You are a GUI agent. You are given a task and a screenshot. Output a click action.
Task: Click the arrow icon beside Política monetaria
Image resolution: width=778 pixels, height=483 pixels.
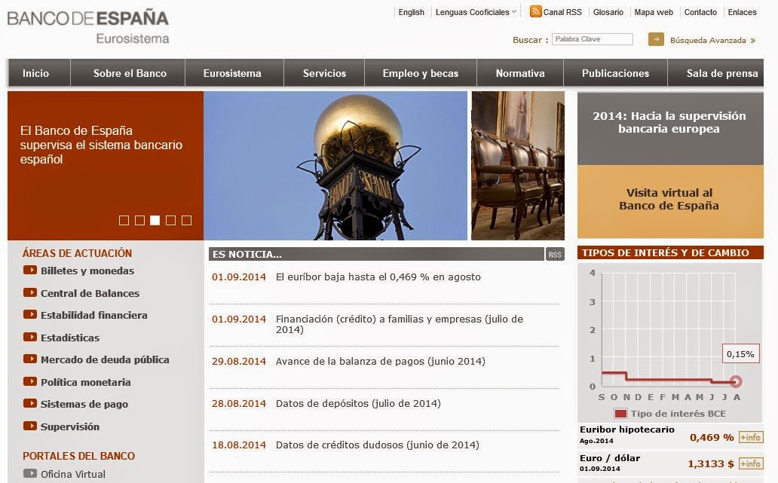click(x=30, y=382)
